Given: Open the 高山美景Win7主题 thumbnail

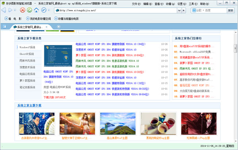Looking at the screenshot, I should pyautogui.click(x=118, y=124).
